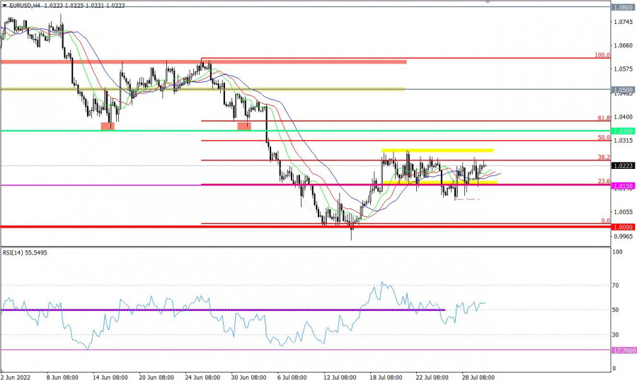Click the red 1.0000 price tag

623,227
